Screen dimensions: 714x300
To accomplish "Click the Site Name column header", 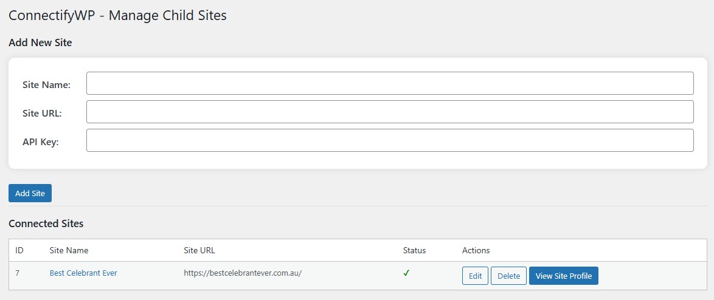I will click(69, 250).
